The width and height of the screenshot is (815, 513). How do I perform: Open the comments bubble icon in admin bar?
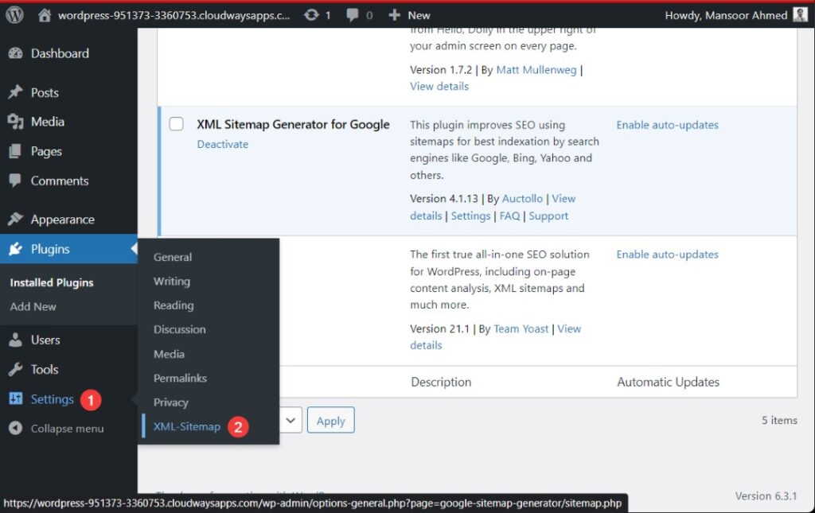pyautogui.click(x=353, y=15)
